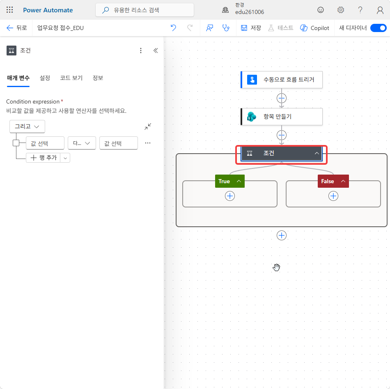Collapse the 조건 card chevron
The height and width of the screenshot is (389, 390).
(x=317, y=153)
